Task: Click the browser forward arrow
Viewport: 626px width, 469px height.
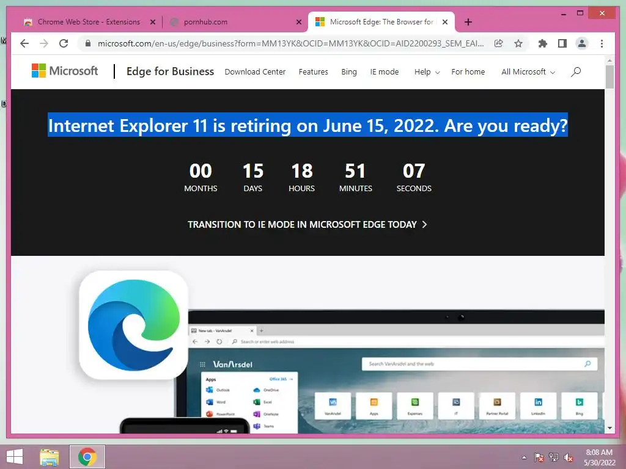Action: [44, 43]
